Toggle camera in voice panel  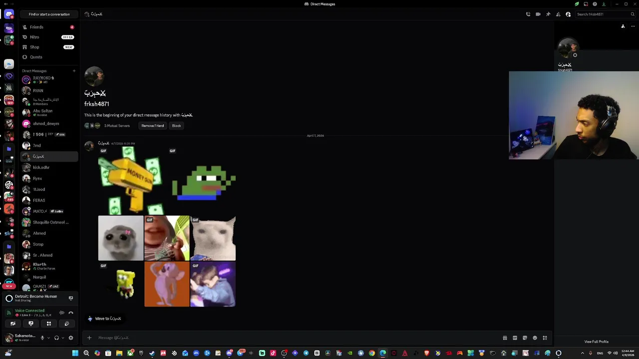point(13,324)
